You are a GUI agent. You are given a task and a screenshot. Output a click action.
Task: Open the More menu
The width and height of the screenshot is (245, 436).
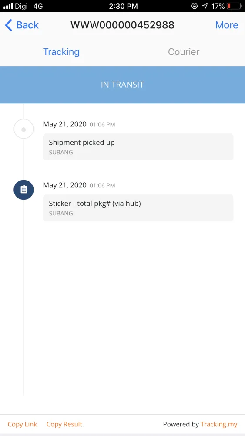click(227, 25)
